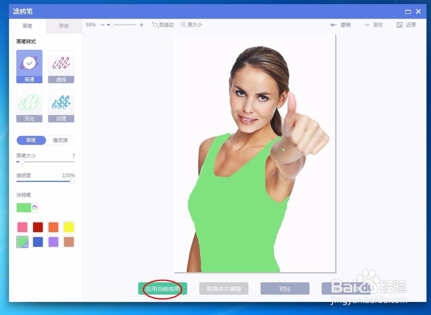Select the 纹理 texture brush style
Screen dimensions: 431x315
point(61,106)
